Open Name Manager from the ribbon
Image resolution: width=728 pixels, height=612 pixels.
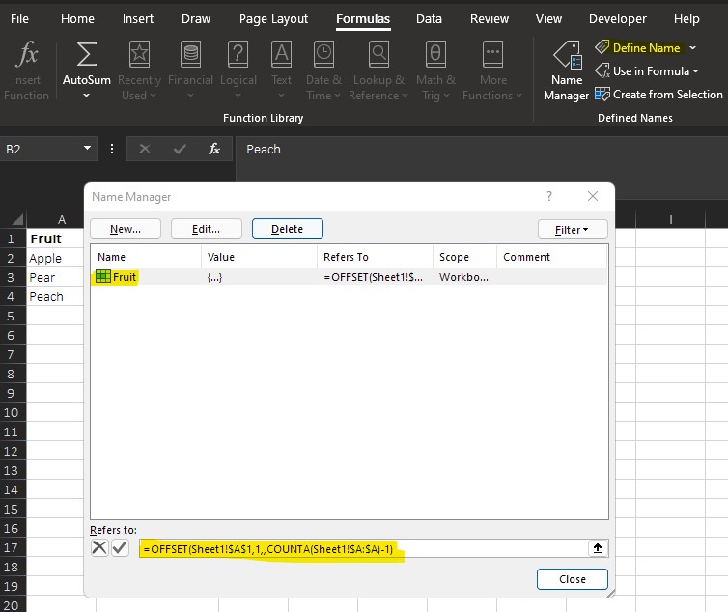click(567, 70)
